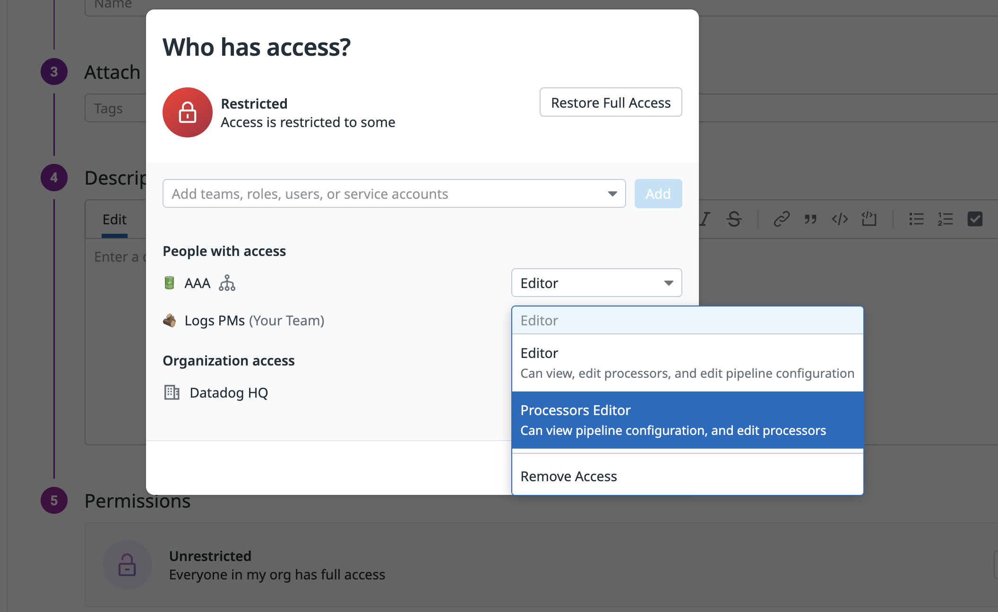Screen dimensions: 998x612
Task: Select the Processors Editor option
Action: pyautogui.click(x=688, y=420)
